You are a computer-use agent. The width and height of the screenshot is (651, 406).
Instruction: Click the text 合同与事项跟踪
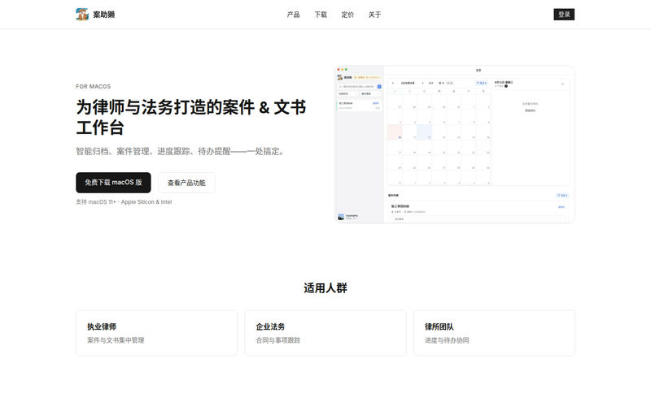pos(278,340)
